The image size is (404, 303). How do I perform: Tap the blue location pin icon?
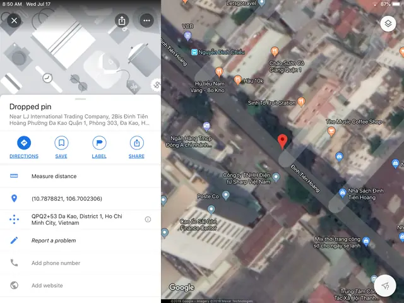point(14,198)
